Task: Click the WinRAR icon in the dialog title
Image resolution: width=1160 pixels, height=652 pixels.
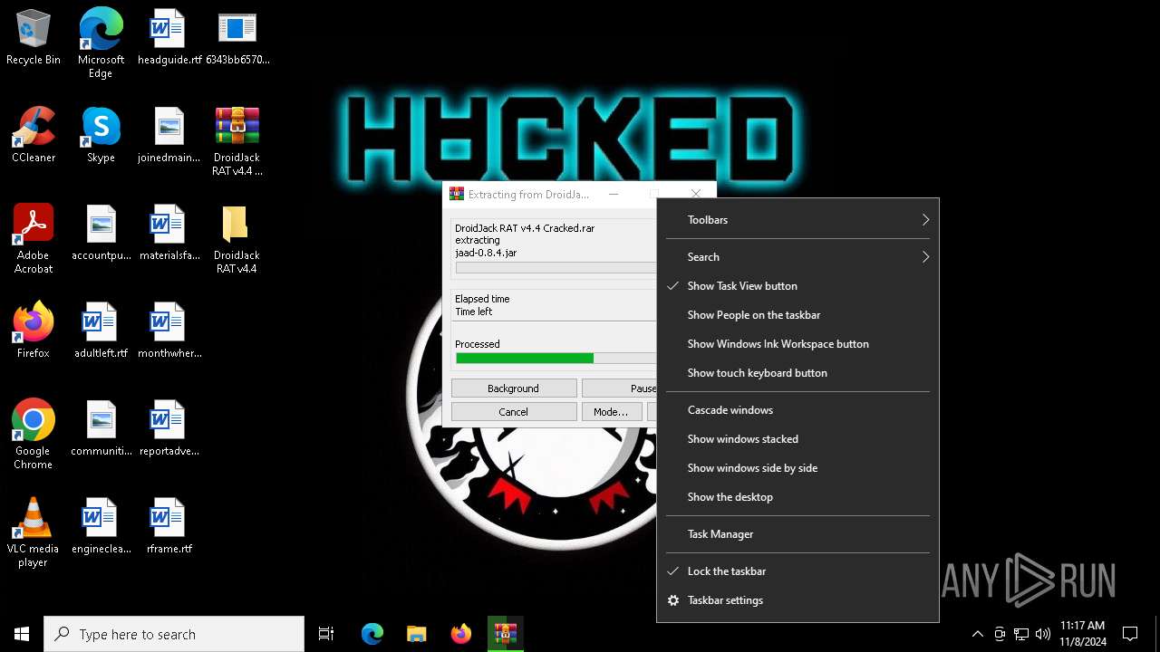Action: [x=457, y=194]
